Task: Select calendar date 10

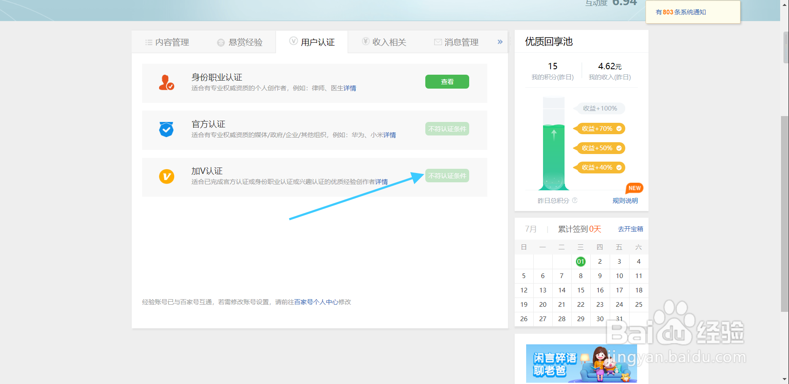Action: point(619,276)
